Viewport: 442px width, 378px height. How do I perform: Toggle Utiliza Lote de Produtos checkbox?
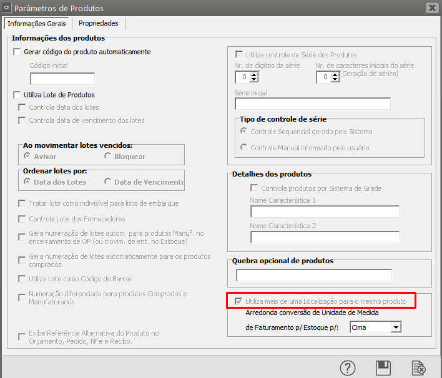click(x=17, y=95)
